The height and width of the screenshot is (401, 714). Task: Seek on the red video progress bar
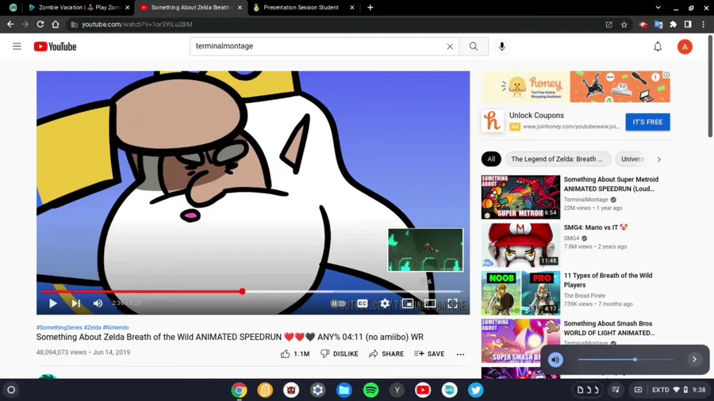251,292
